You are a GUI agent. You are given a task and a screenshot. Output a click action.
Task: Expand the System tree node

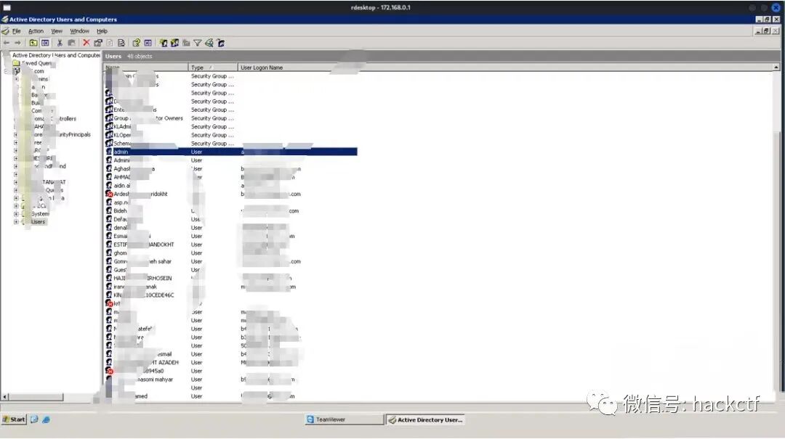tap(16, 213)
